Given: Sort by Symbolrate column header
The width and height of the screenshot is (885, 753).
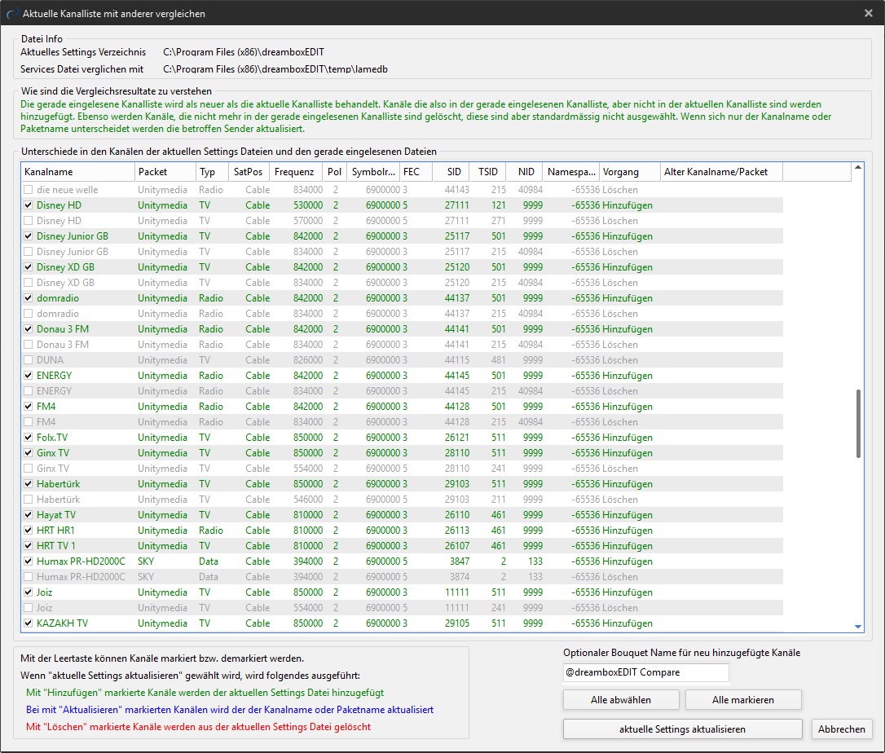Looking at the screenshot, I should pos(373,172).
